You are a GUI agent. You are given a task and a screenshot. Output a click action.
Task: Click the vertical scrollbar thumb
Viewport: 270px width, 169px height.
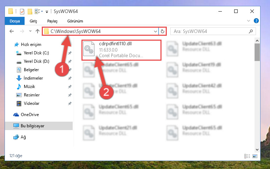pos(257,52)
